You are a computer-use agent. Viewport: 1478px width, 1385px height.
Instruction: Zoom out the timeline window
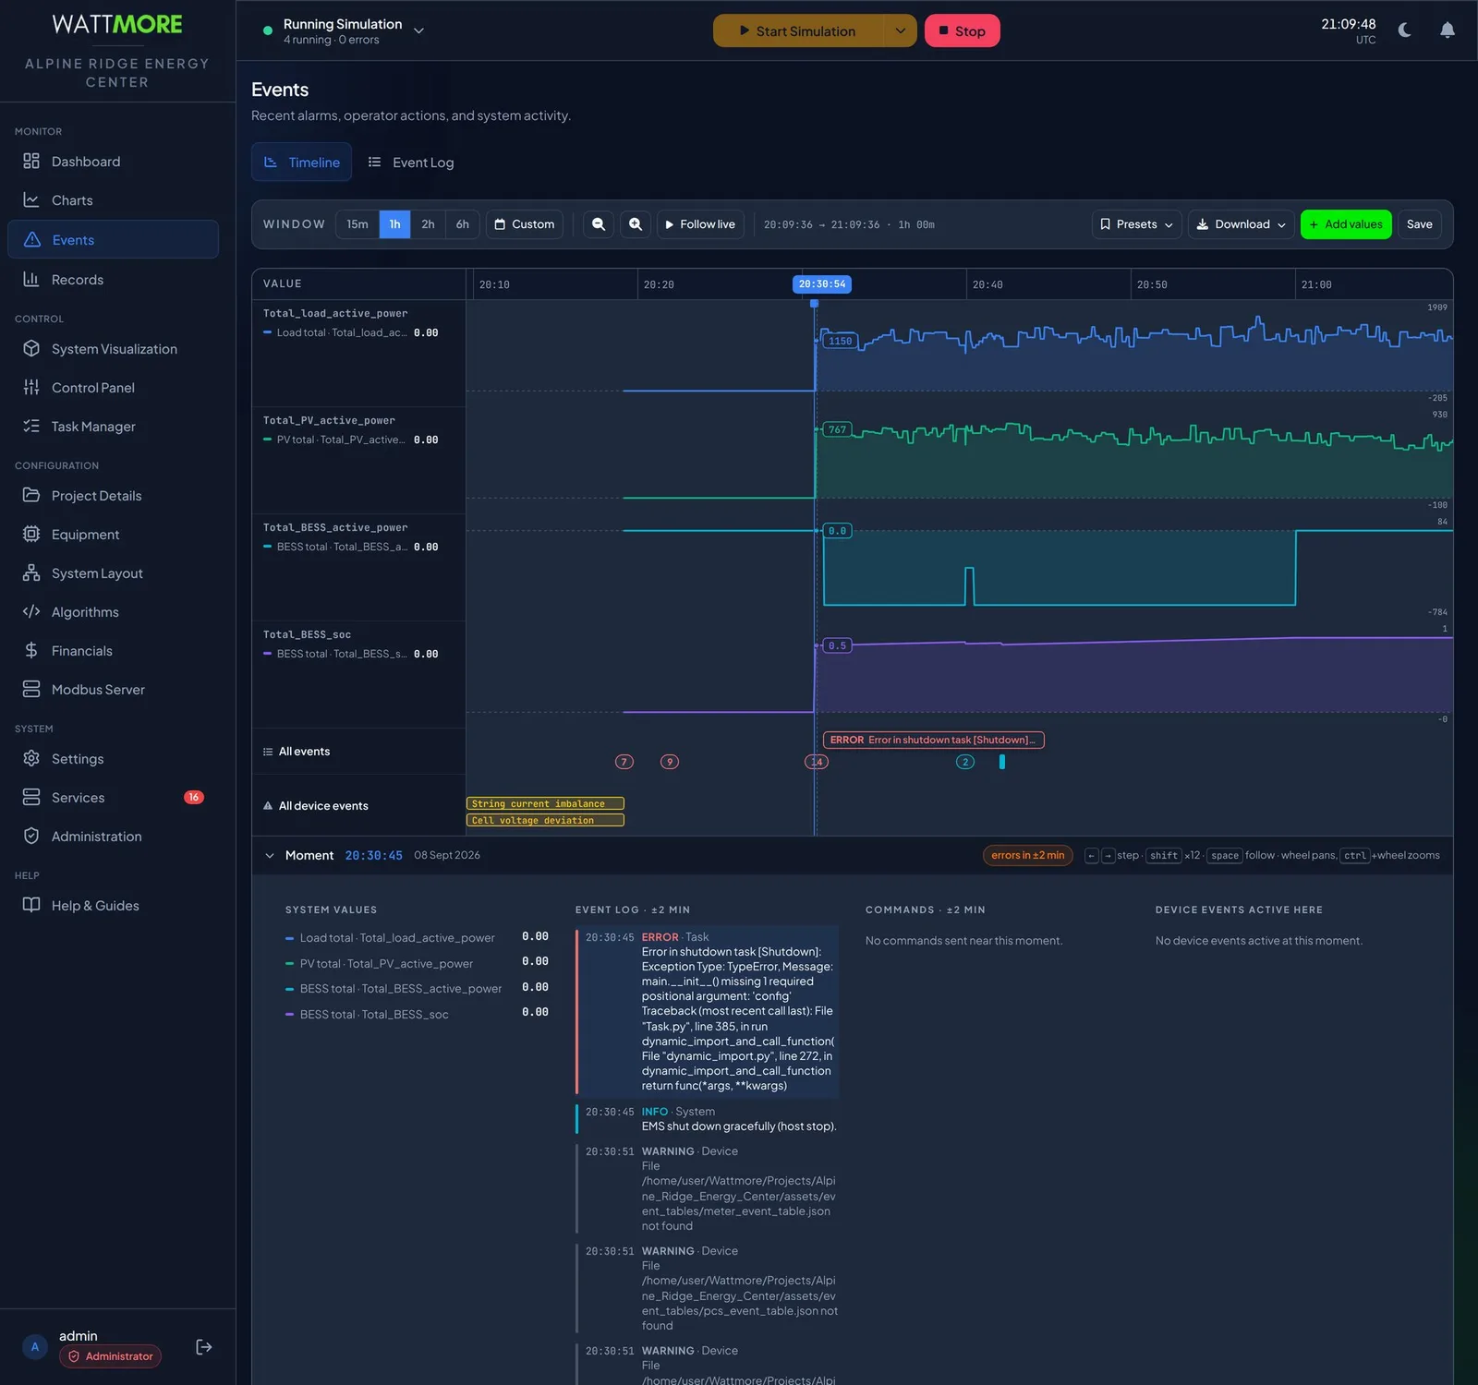[599, 224]
